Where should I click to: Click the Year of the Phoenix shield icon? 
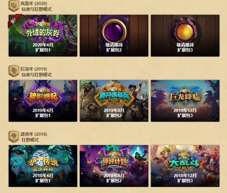pyautogui.click(x=14, y=6)
